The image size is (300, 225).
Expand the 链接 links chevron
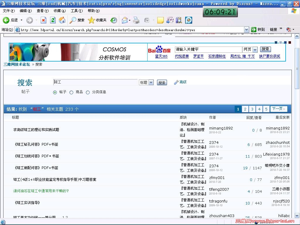pyautogui.click(x=281, y=29)
